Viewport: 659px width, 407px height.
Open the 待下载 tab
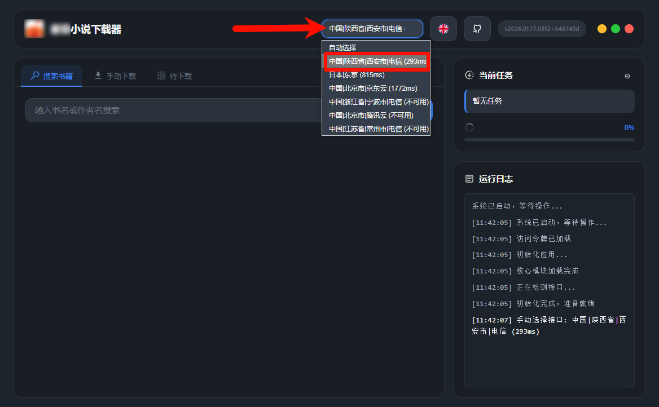coord(174,76)
